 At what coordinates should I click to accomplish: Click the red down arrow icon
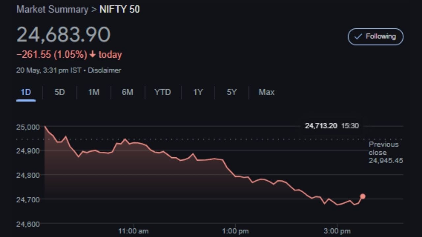tap(92, 55)
